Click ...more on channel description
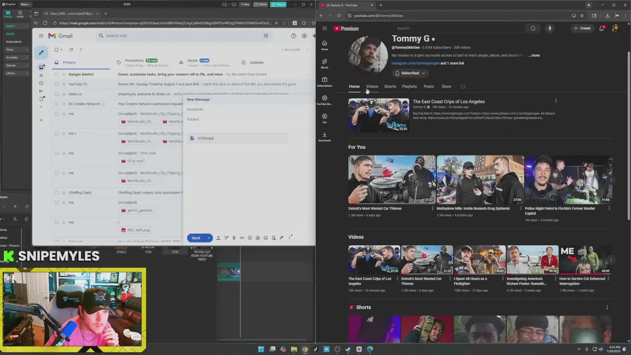 coord(534,55)
